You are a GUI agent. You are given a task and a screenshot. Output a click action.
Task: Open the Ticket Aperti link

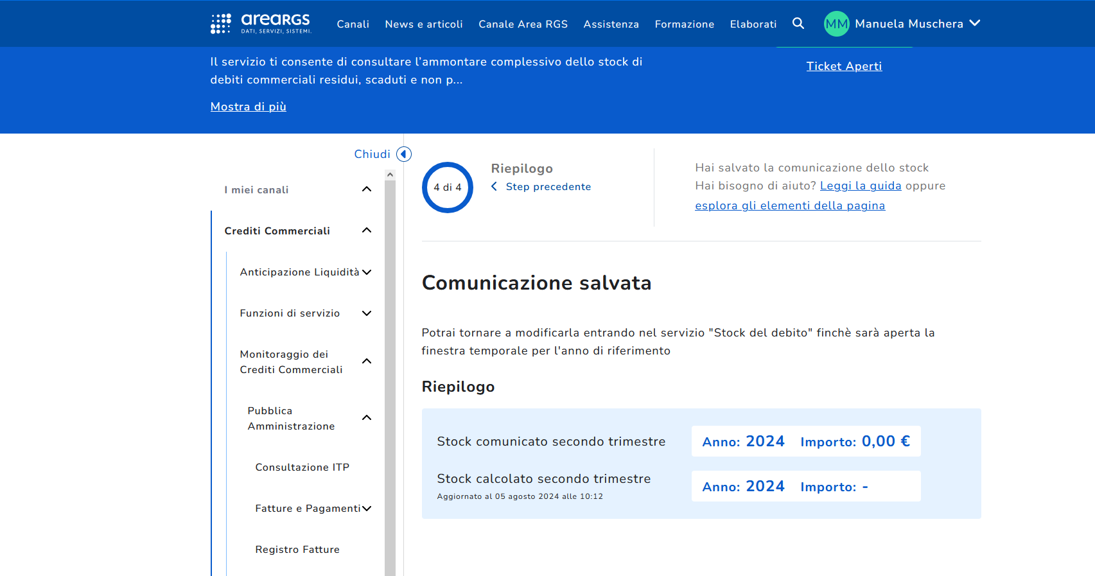844,66
